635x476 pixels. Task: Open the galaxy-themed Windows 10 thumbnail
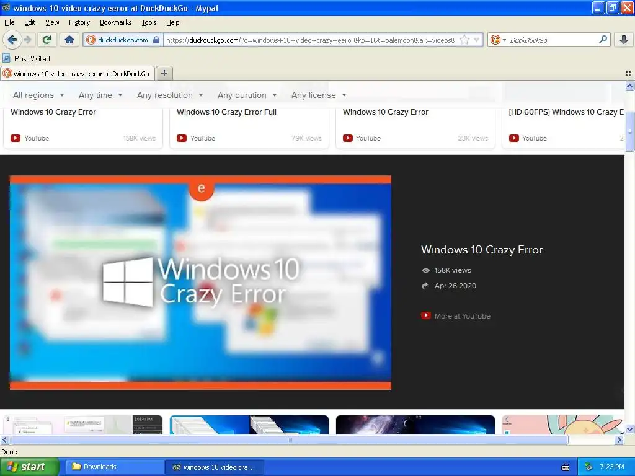(x=415, y=425)
